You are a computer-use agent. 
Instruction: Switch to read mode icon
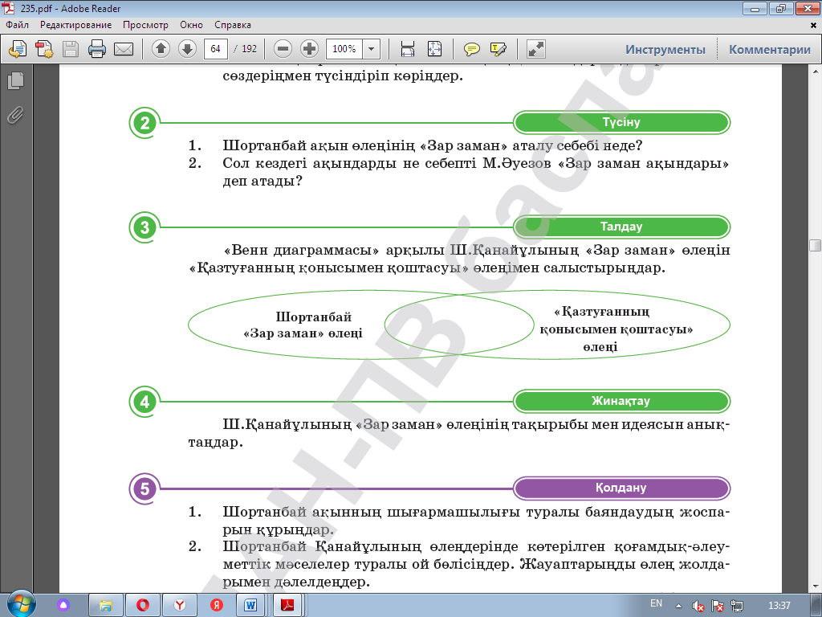[x=535, y=49]
